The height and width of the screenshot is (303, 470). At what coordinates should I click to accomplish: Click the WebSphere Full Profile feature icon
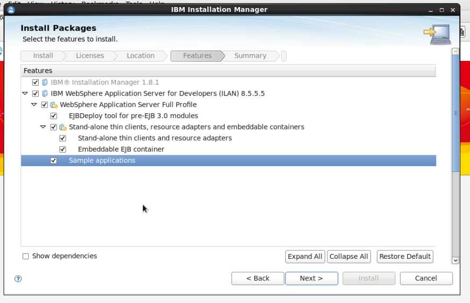point(54,105)
